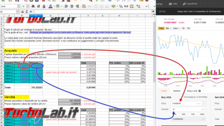Toggle italic text formatting
Viewport: 224px width, 126px height.
click(x=39, y=6)
